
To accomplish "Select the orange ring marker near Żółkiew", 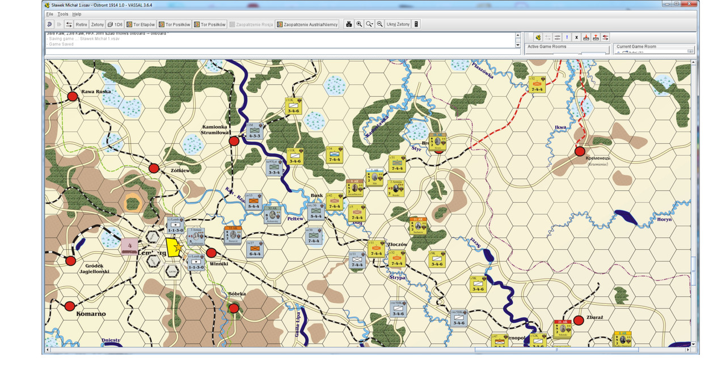I will pos(134,203).
